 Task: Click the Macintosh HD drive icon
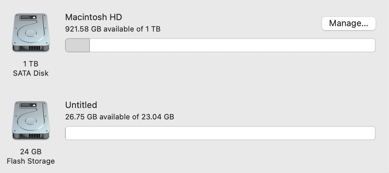tap(31, 33)
